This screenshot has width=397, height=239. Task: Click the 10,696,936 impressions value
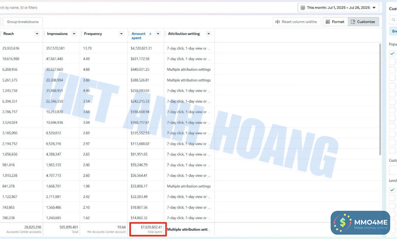coord(55,122)
